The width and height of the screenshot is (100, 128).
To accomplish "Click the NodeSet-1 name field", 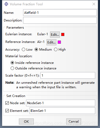I will 61,103.
